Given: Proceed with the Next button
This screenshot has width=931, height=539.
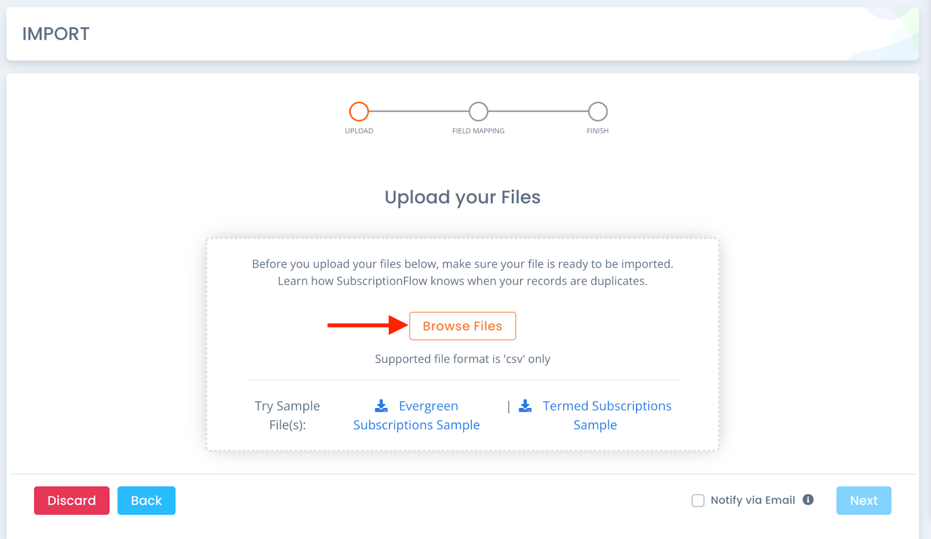Looking at the screenshot, I should click(864, 501).
